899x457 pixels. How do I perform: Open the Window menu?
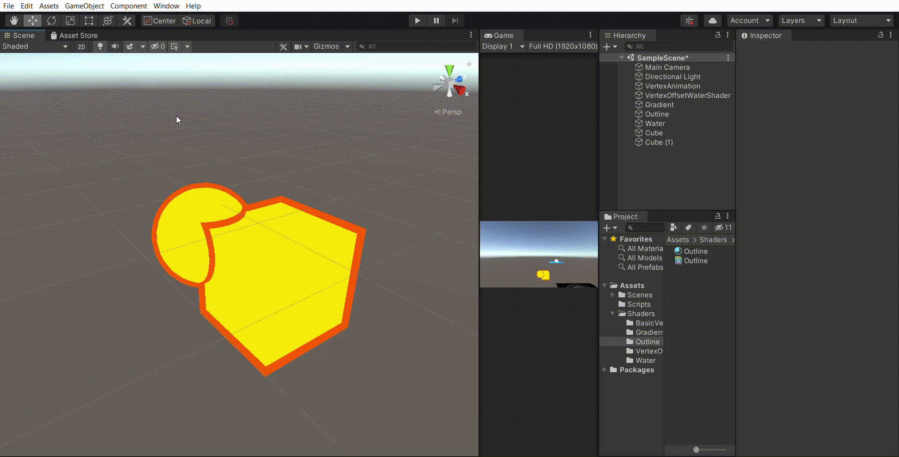tap(166, 6)
